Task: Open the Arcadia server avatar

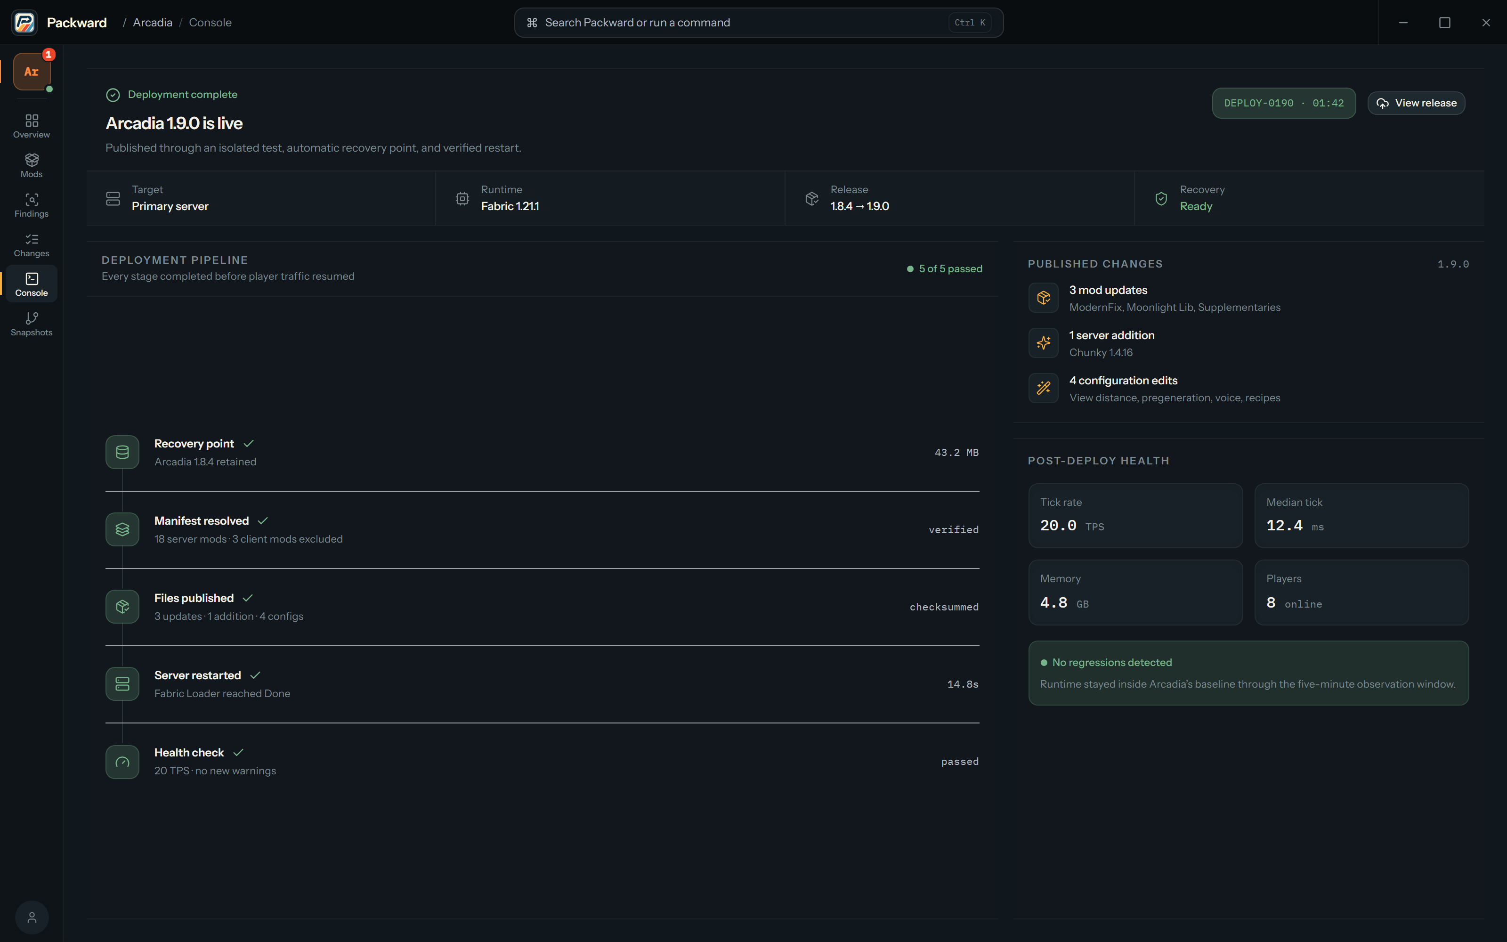Action: [32, 72]
